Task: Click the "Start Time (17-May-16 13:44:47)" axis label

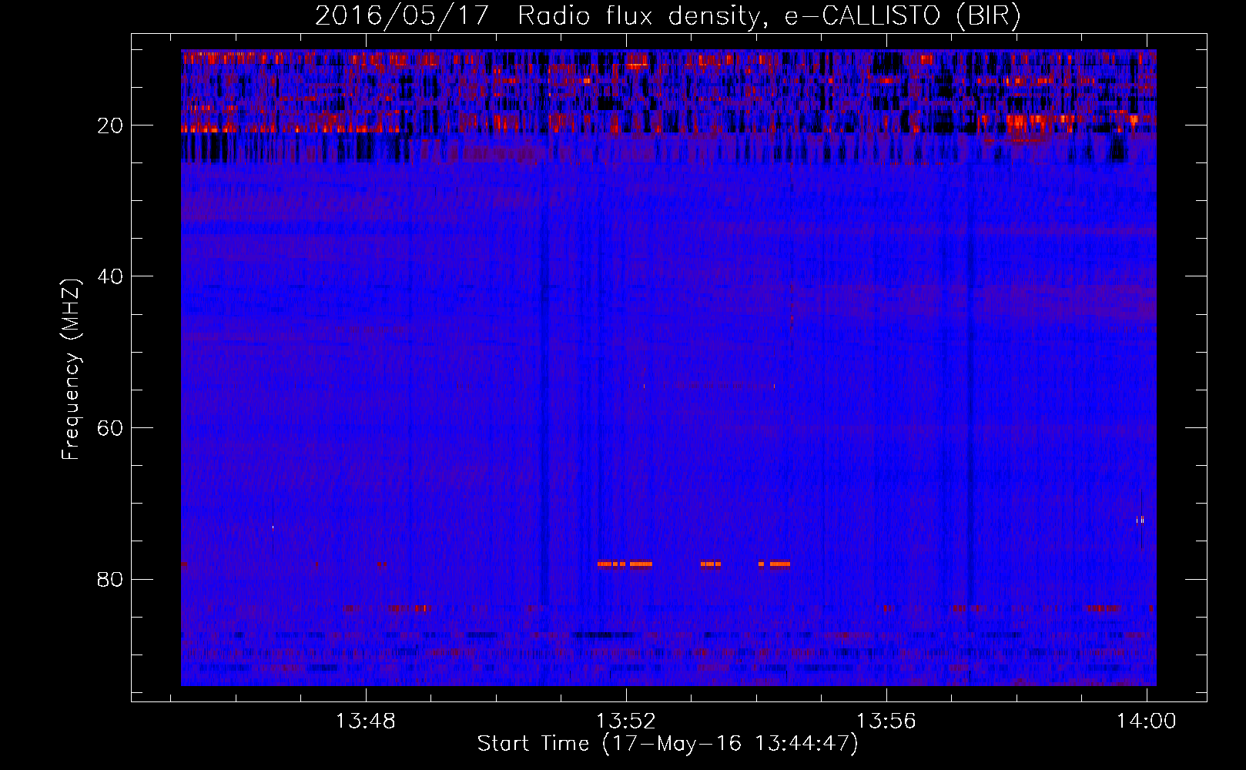Action: point(668,744)
